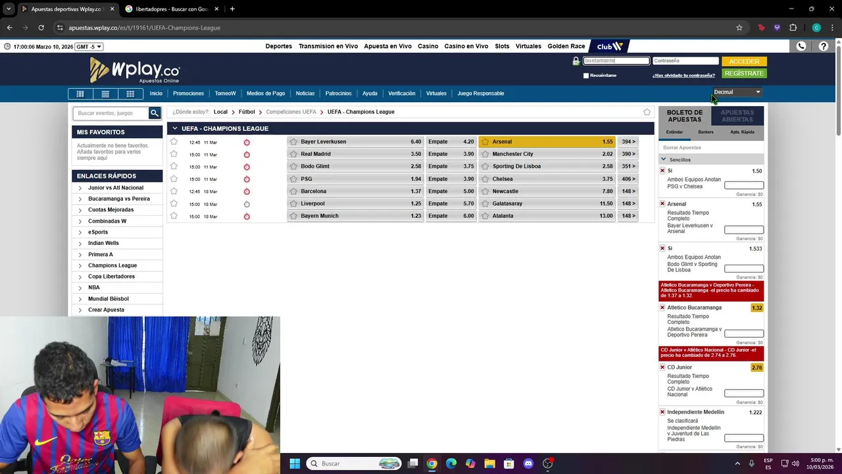Screen dimensions: 842x474
Task: Switch to the libertadores Google search tab
Action: 171,9
